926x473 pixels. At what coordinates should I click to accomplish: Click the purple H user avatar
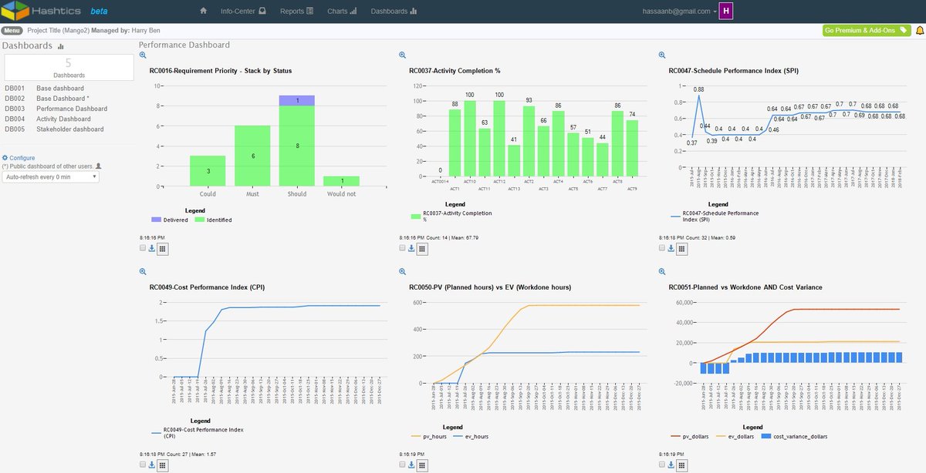tap(726, 12)
